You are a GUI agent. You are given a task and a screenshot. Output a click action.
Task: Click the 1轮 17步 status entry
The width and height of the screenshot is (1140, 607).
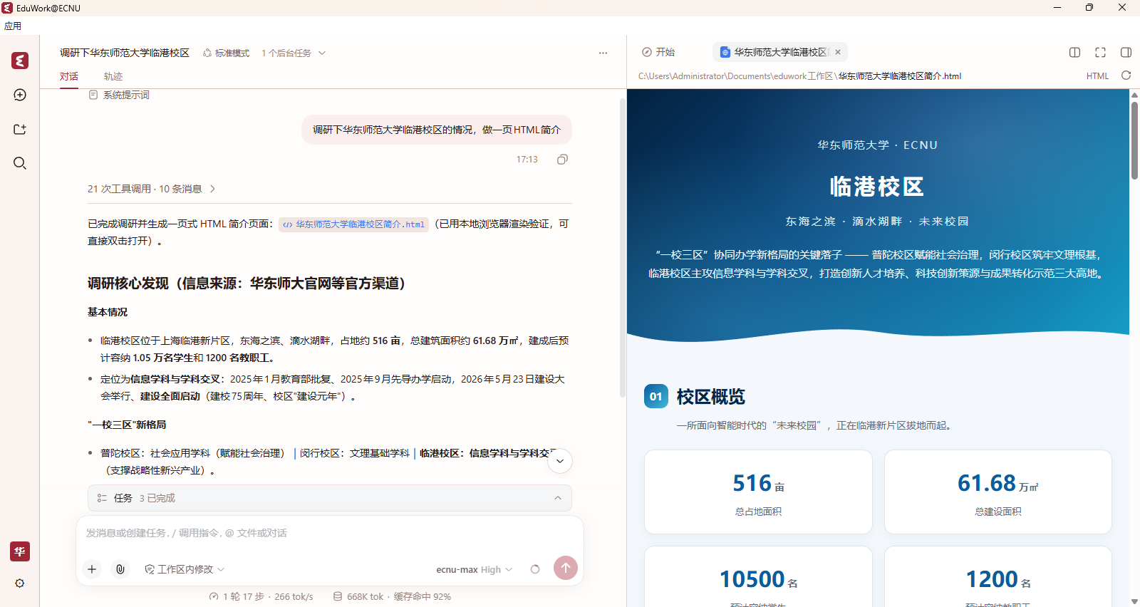pos(261,596)
